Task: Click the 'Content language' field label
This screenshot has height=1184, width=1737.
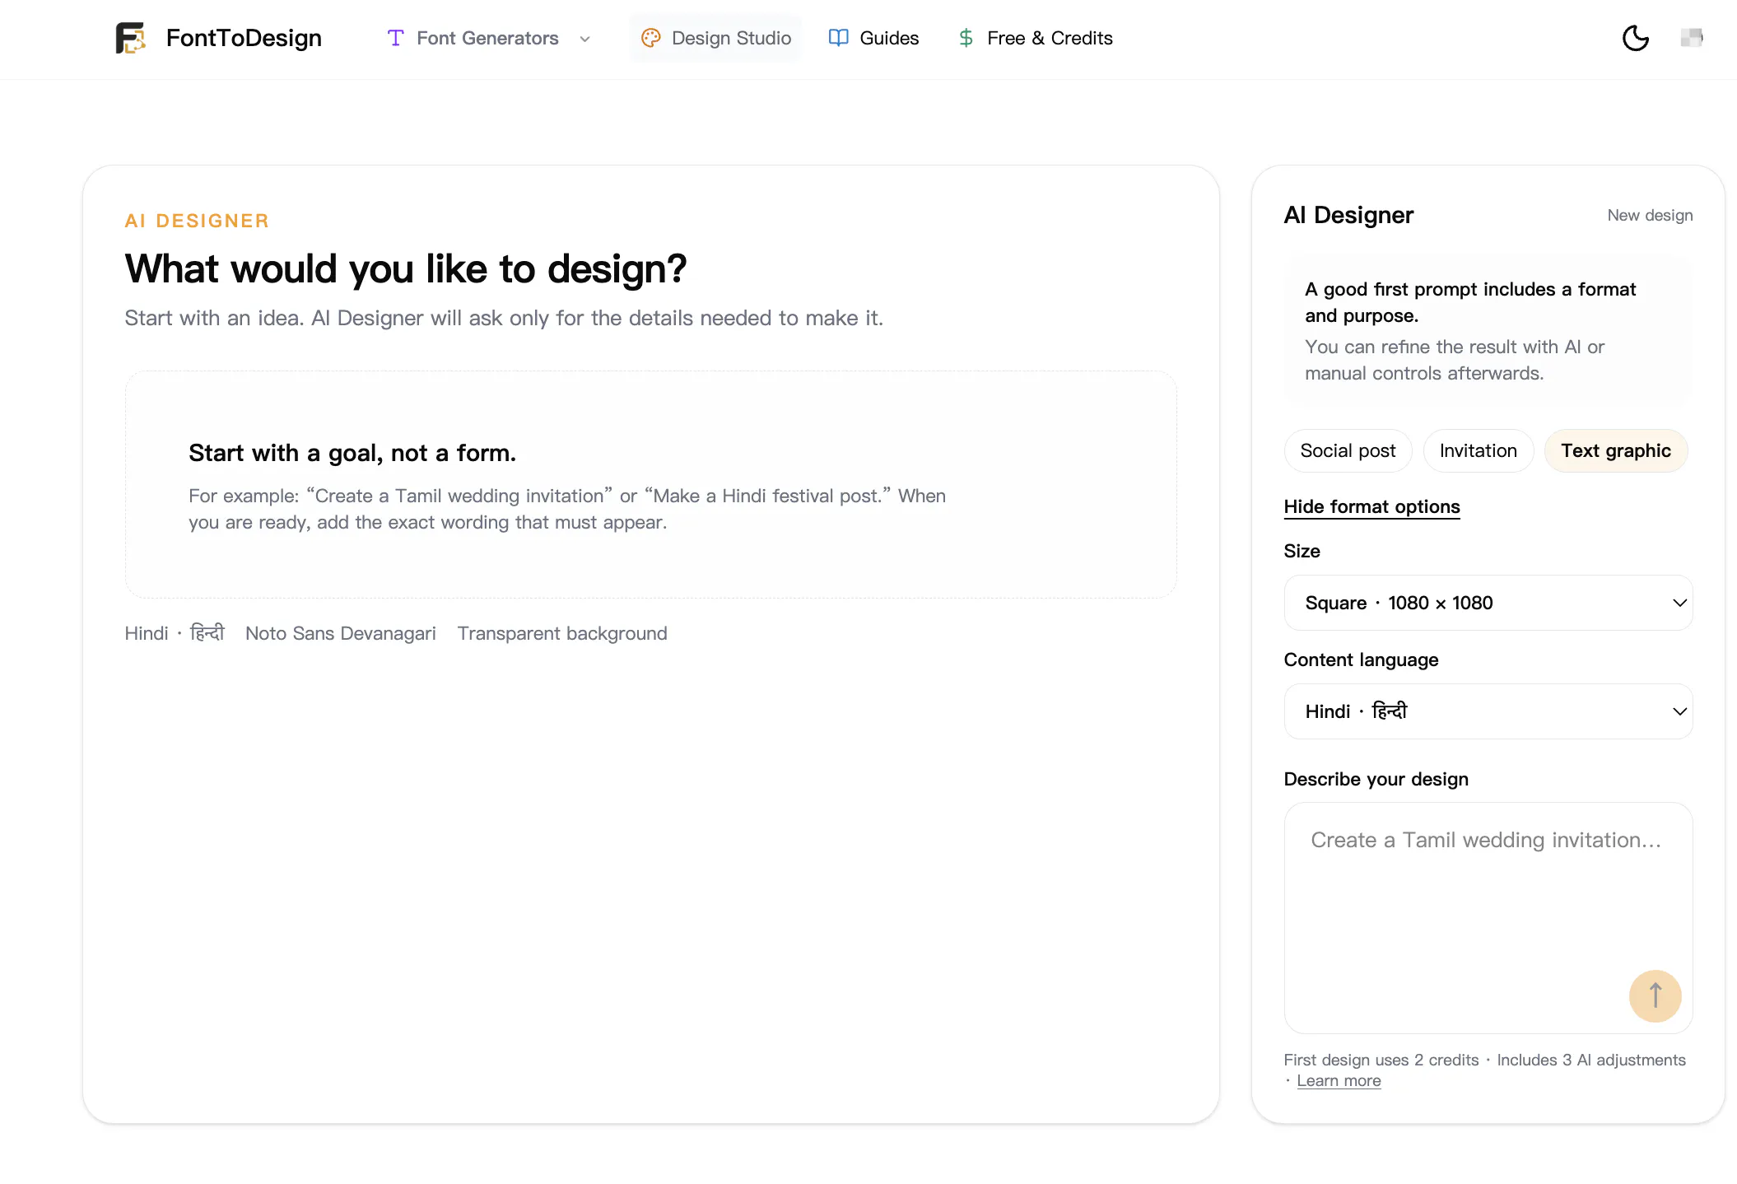Action: (x=1361, y=660)
